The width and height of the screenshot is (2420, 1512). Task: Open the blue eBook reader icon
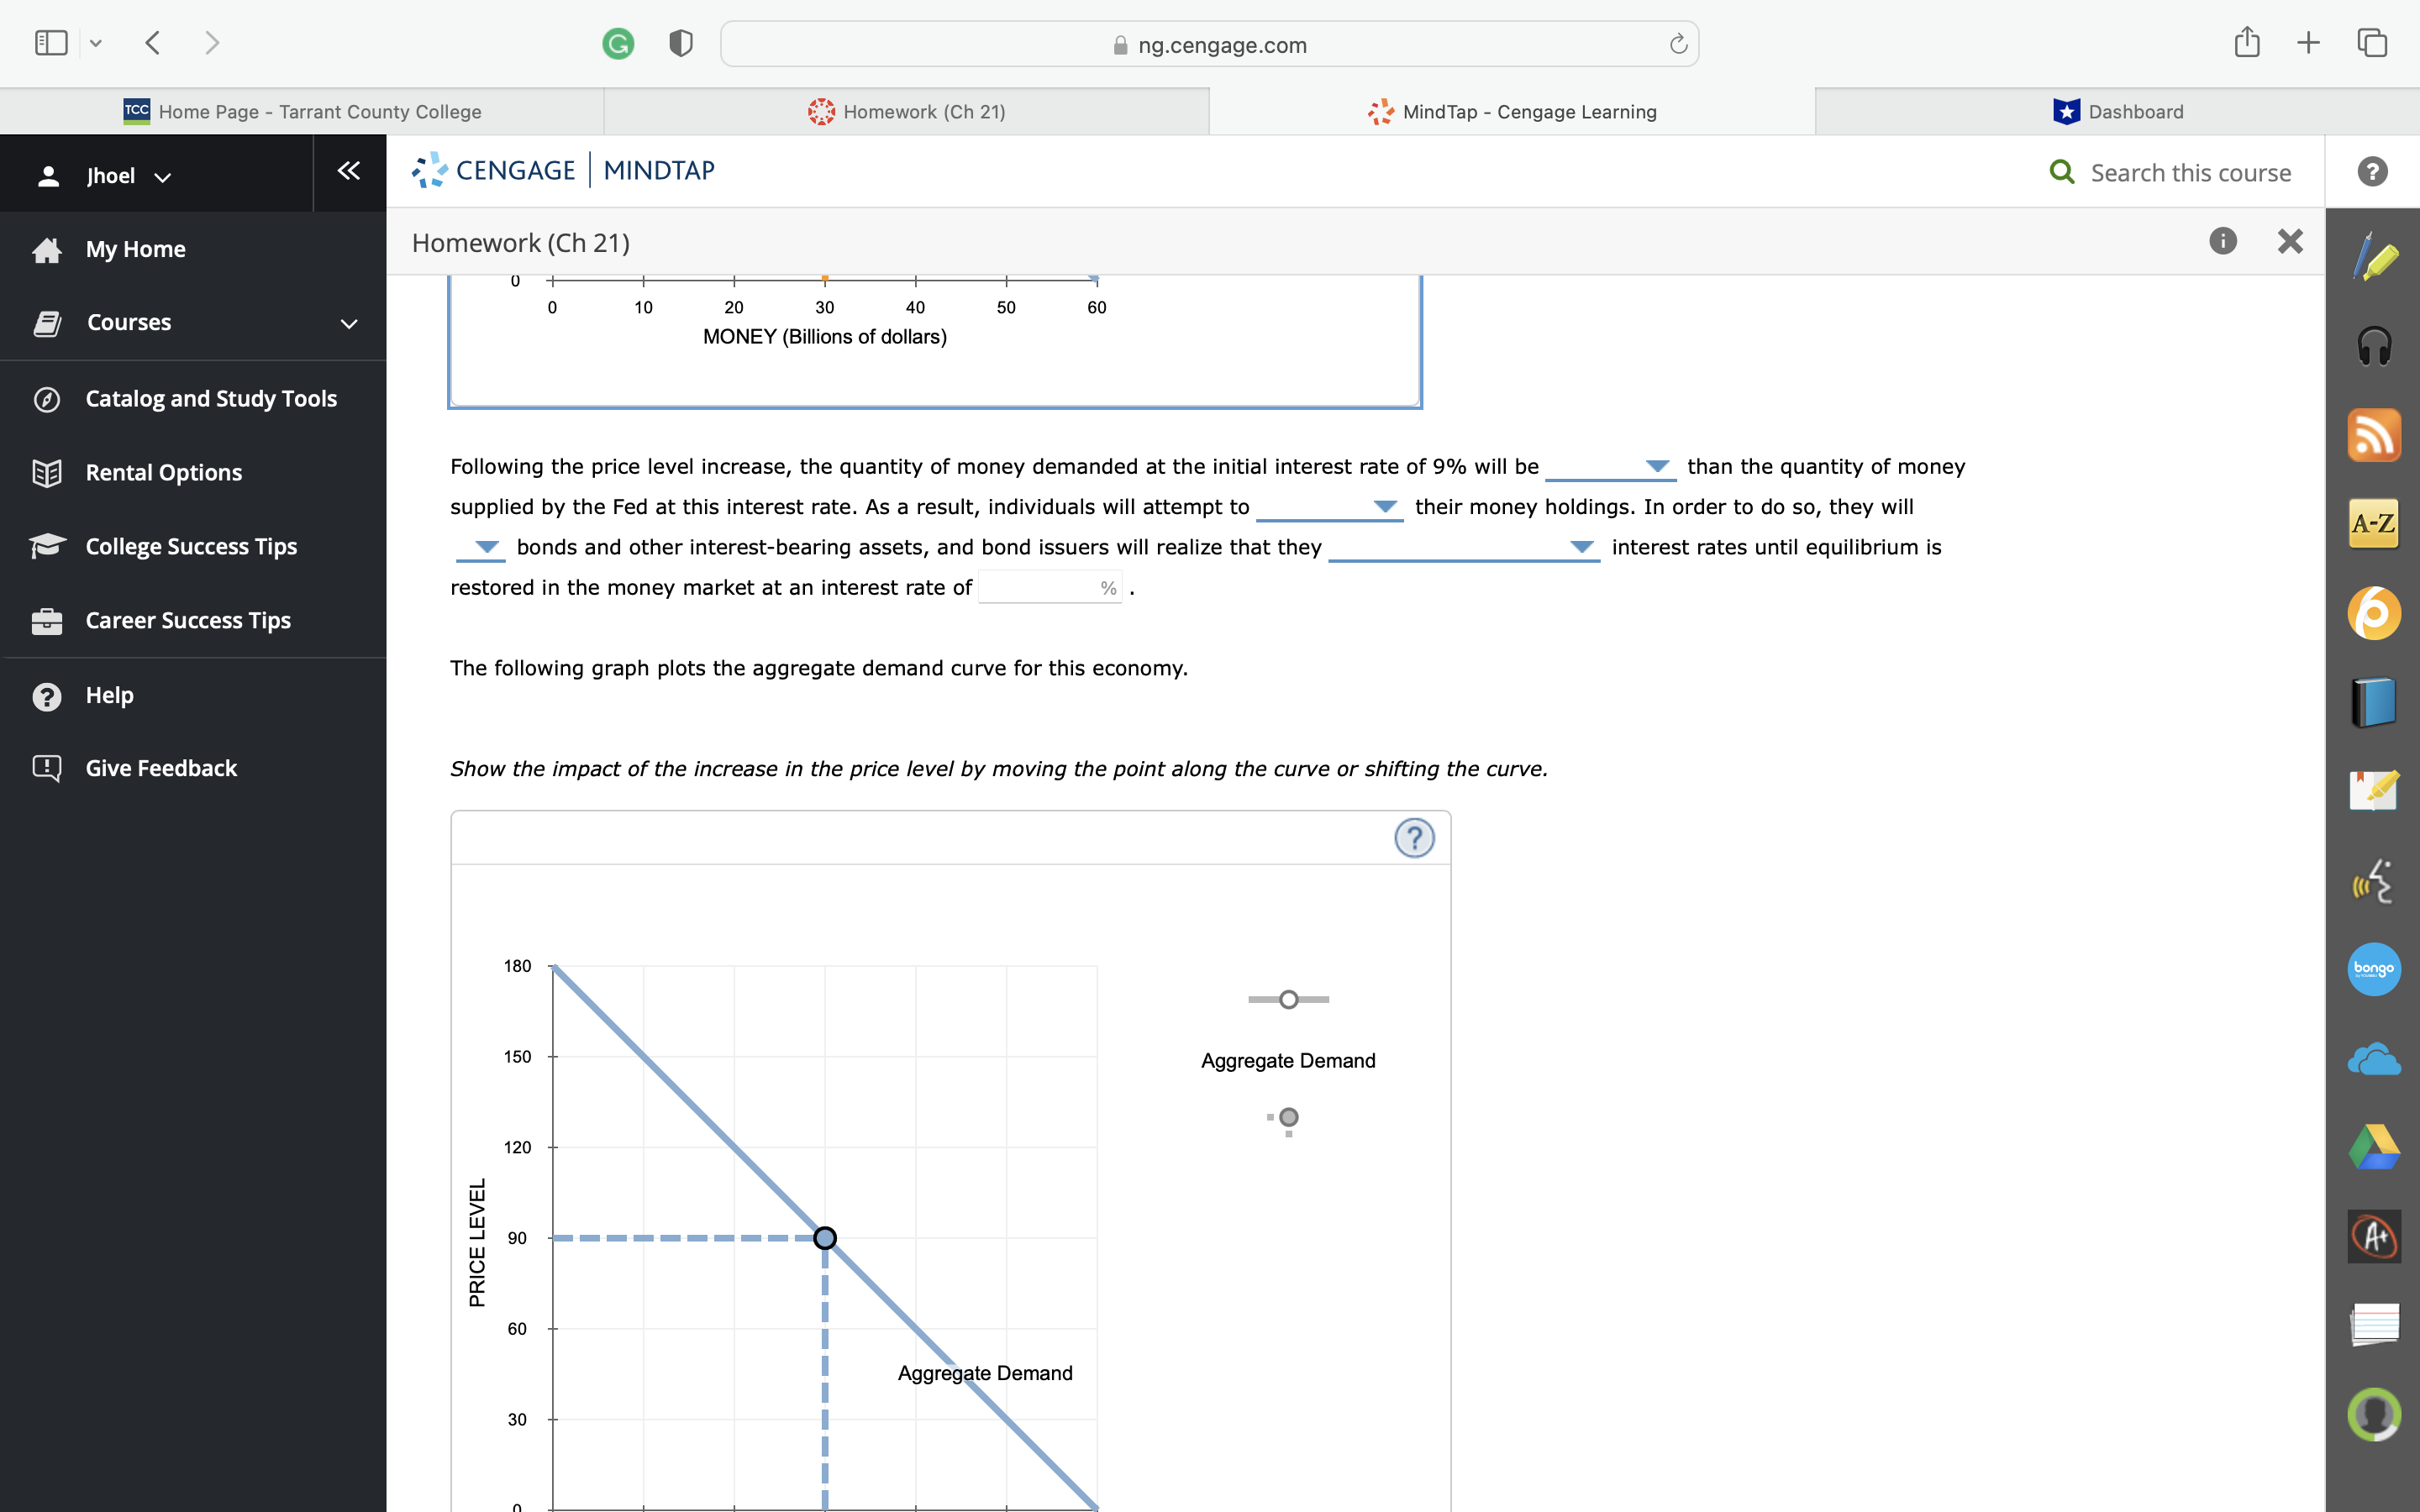click(2374, 701)
